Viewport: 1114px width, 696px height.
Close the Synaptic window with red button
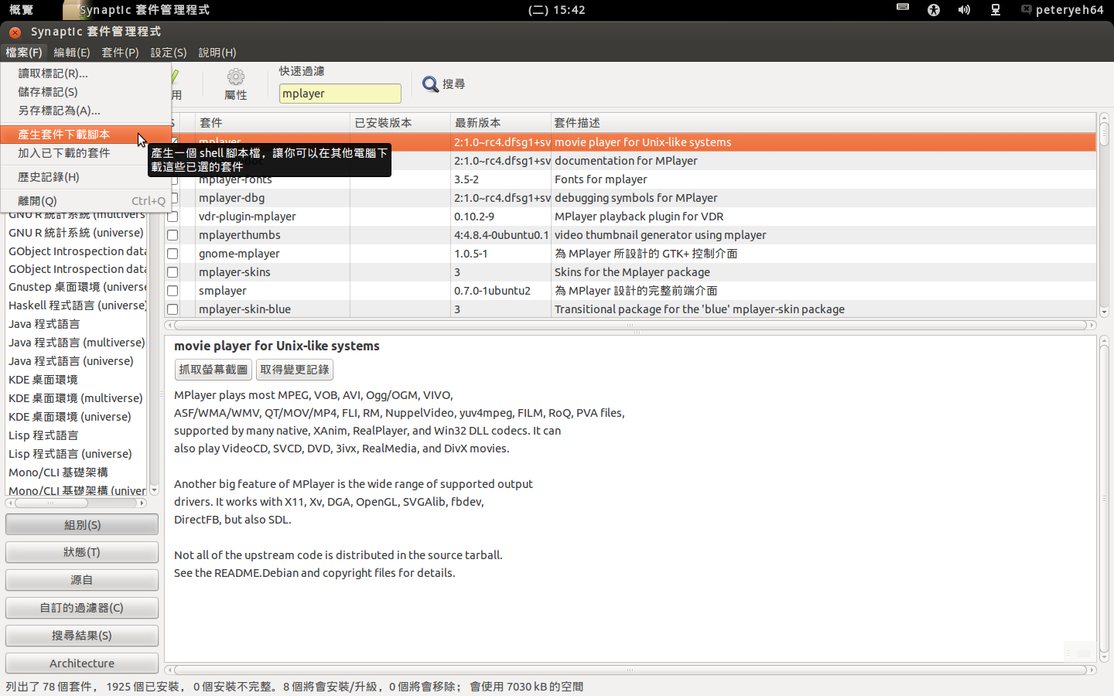[15, 32]
